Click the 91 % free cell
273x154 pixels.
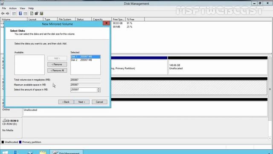pos(129,23)
